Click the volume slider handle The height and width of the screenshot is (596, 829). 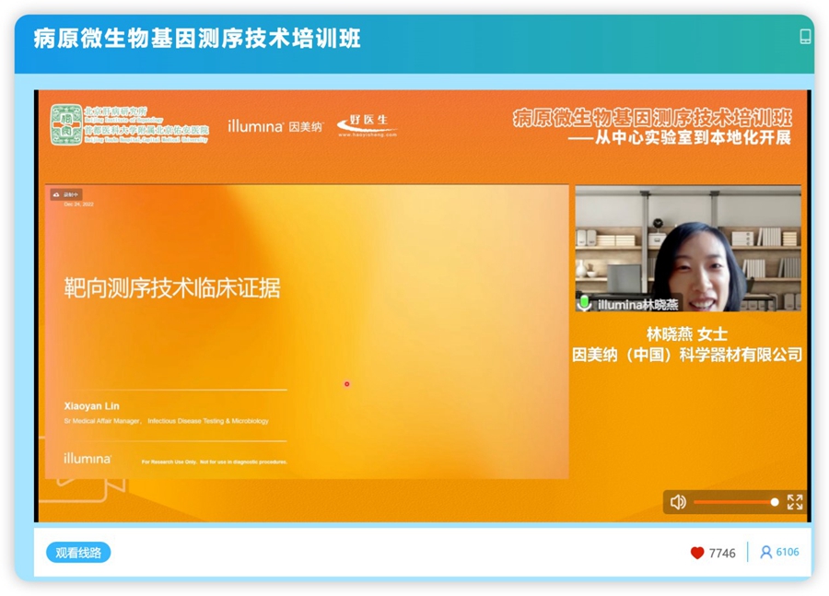pyautogui.click(x=775, y=502)
